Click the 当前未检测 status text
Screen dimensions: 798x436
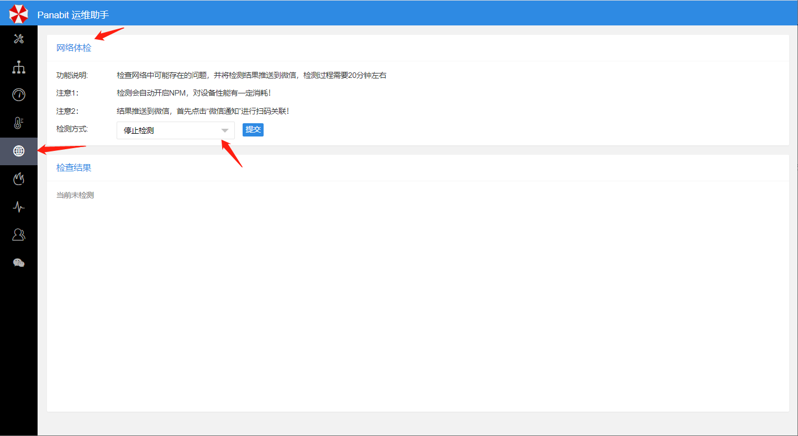click(75, 195)
